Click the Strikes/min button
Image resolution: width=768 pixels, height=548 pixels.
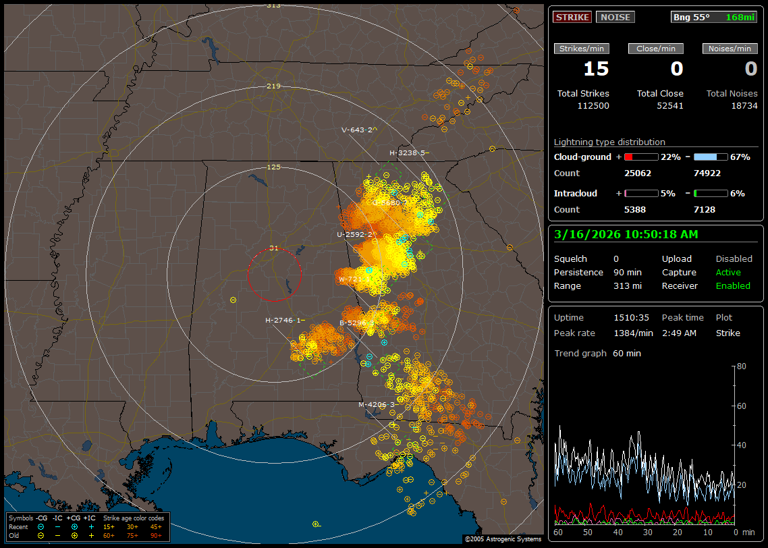[582, 49]
